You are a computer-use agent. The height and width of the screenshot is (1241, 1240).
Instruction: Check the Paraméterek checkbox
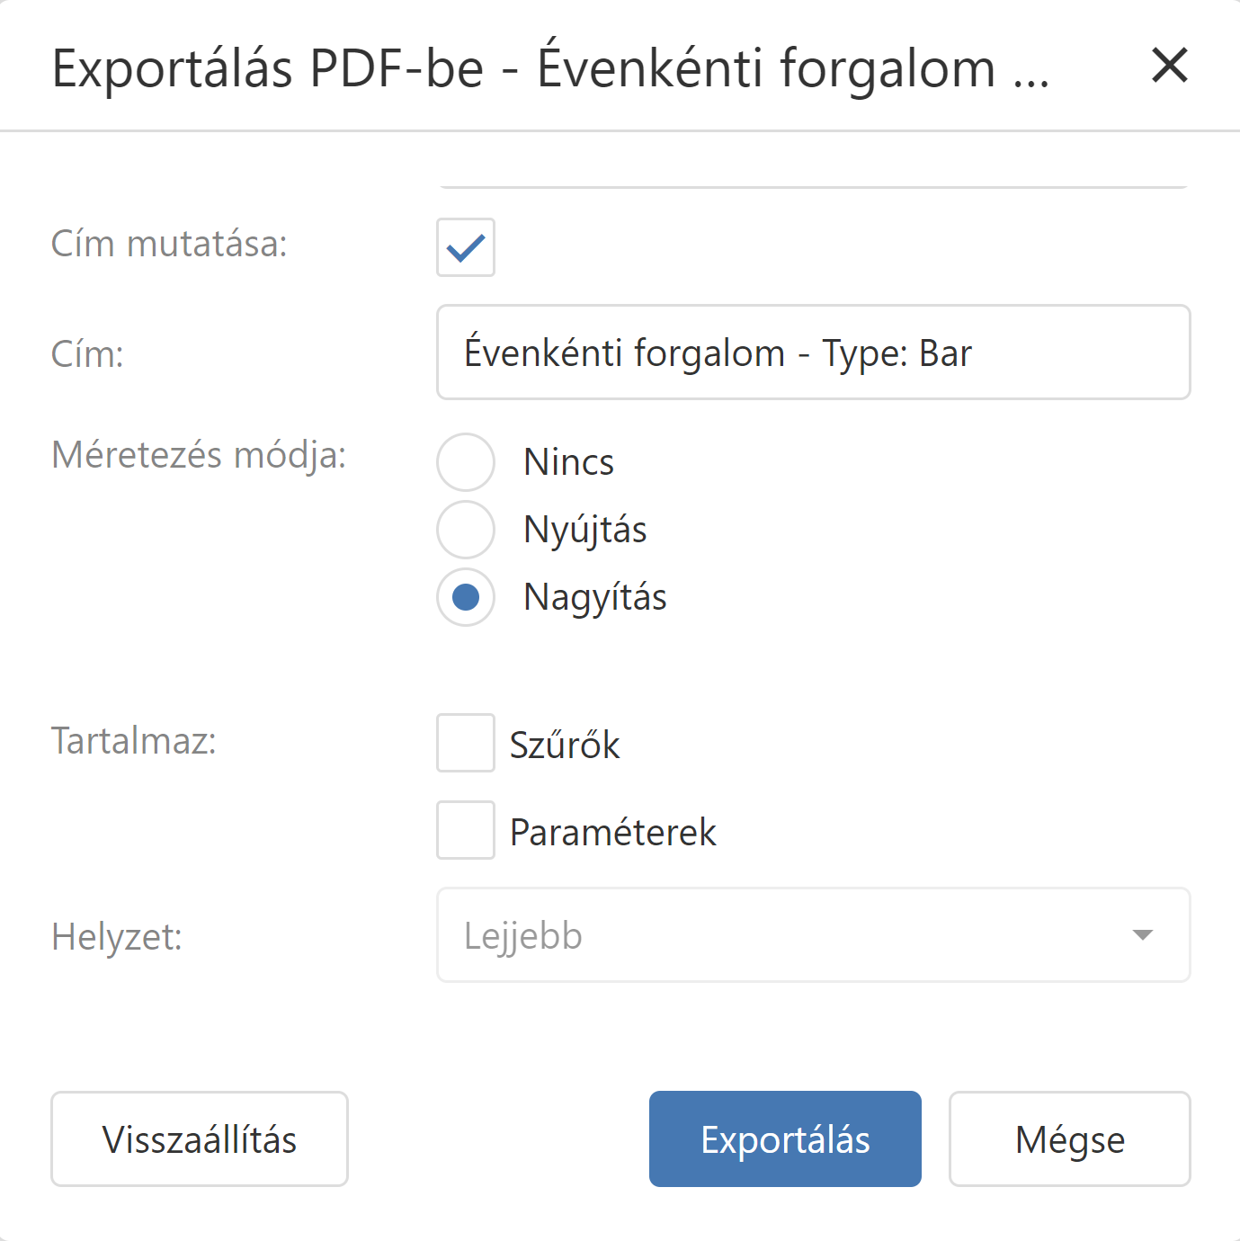click(466, 830)
